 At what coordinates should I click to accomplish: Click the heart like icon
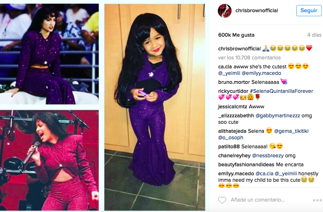pos(222,200)
